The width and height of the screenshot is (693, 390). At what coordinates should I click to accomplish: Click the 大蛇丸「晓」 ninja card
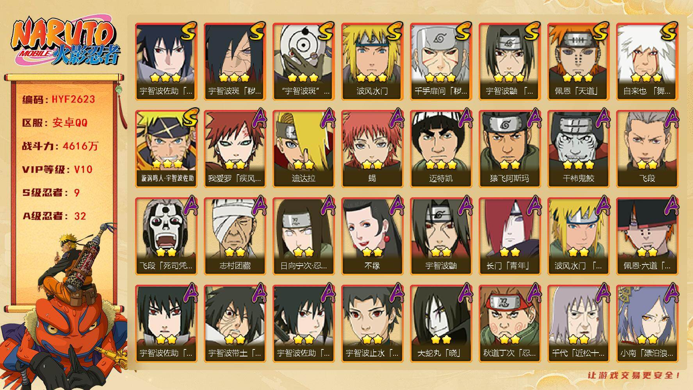[x=441, y=324]
